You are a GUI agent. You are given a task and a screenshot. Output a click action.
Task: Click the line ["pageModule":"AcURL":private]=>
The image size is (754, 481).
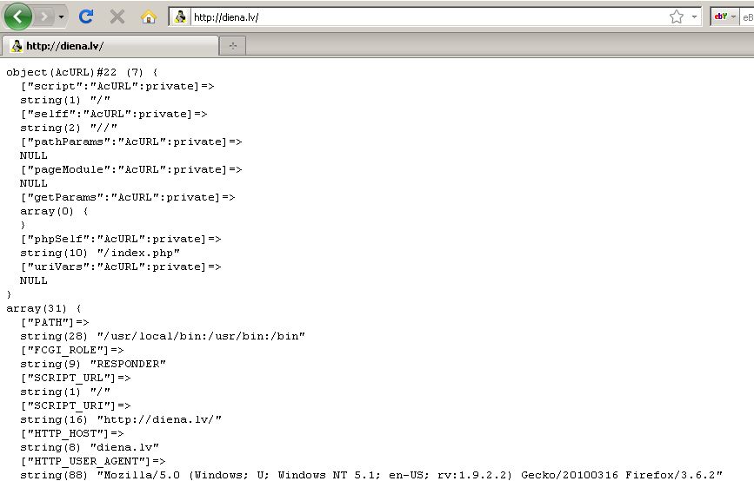coord(130,170)
